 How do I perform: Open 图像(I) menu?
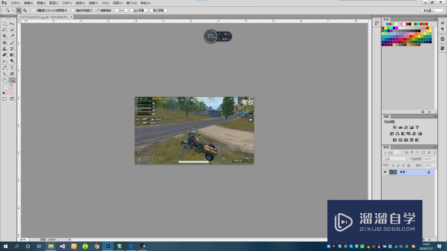[41, 3]
